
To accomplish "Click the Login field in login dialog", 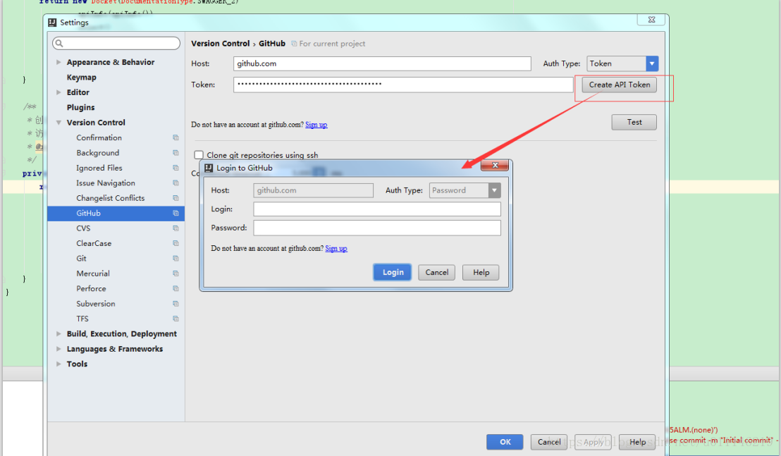I will point(377,209).
